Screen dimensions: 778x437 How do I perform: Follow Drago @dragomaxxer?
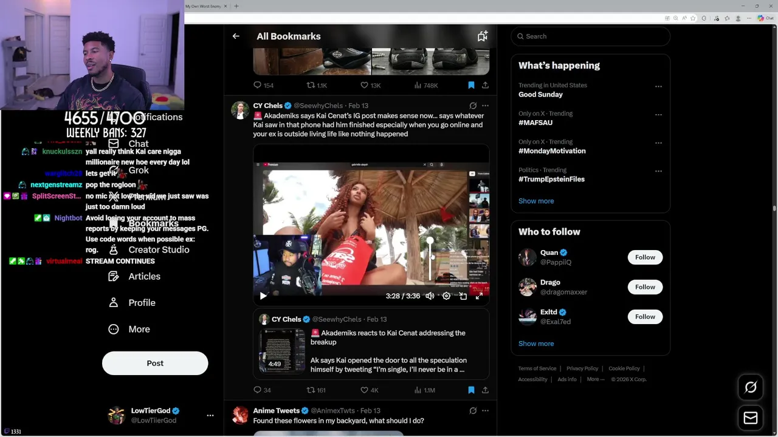(645, 287)
